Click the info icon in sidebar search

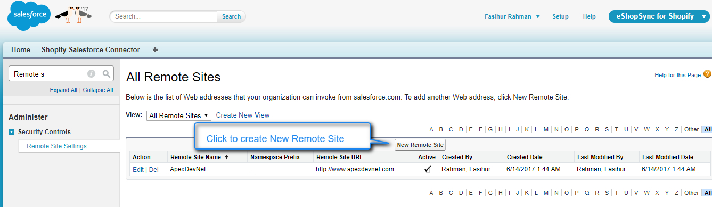point(91,74)
